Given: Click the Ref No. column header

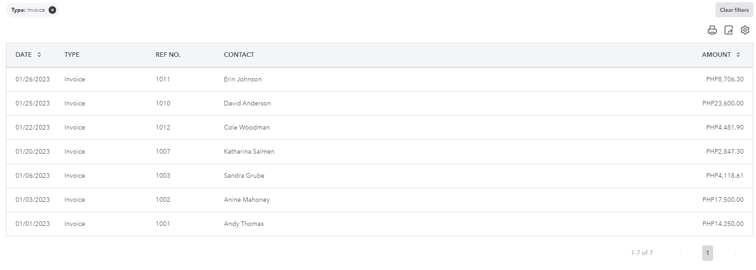Looking at the screenshot, I should 168,55.
